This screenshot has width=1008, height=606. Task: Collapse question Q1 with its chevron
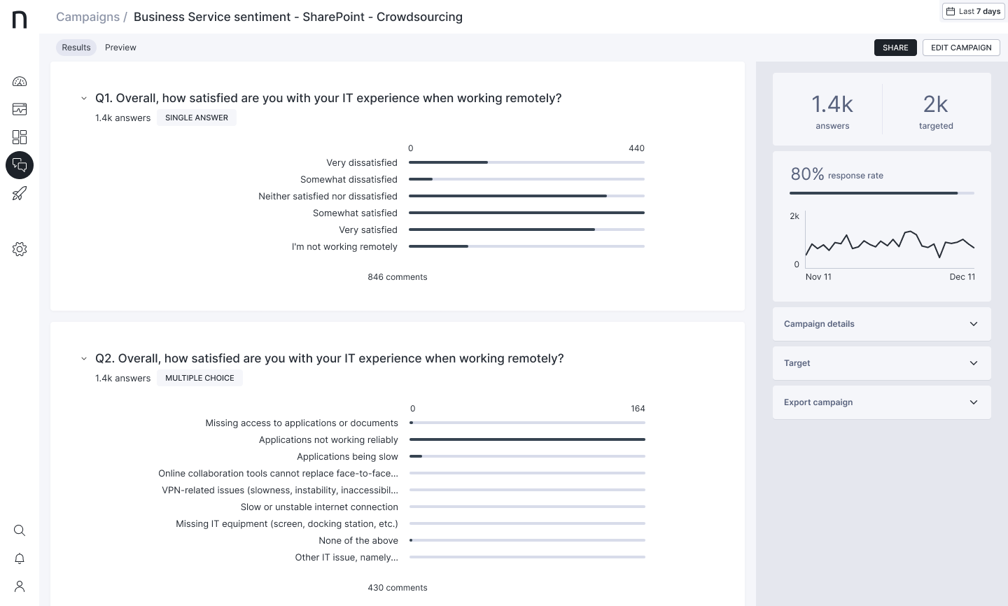coord(84,99)
